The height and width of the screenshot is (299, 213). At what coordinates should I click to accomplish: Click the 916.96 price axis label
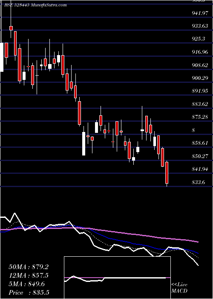200,52
